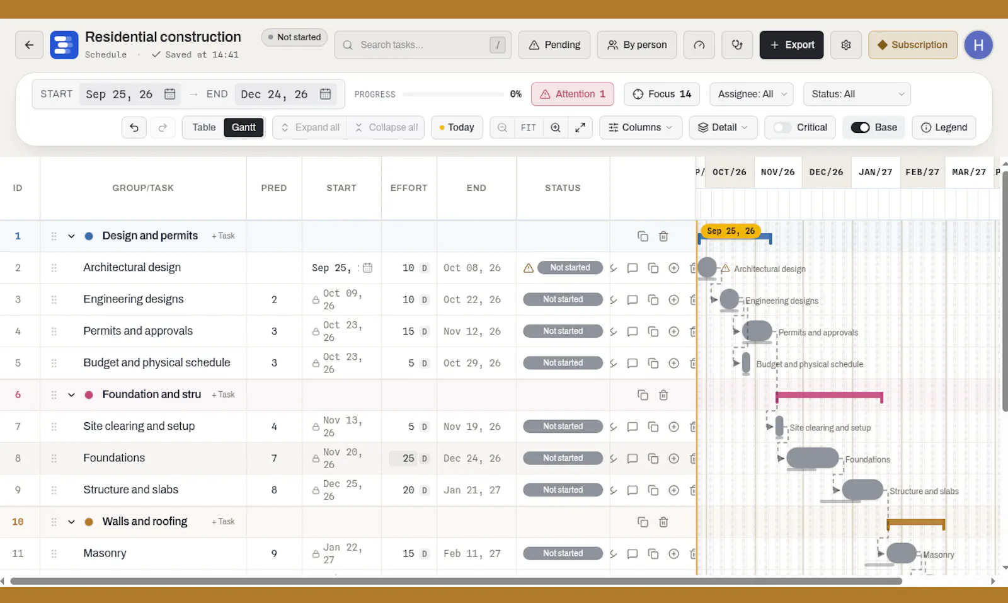Copy the Masonry task row
Image resolution: width=1008 pixels, height=603 pixels.
653,554
